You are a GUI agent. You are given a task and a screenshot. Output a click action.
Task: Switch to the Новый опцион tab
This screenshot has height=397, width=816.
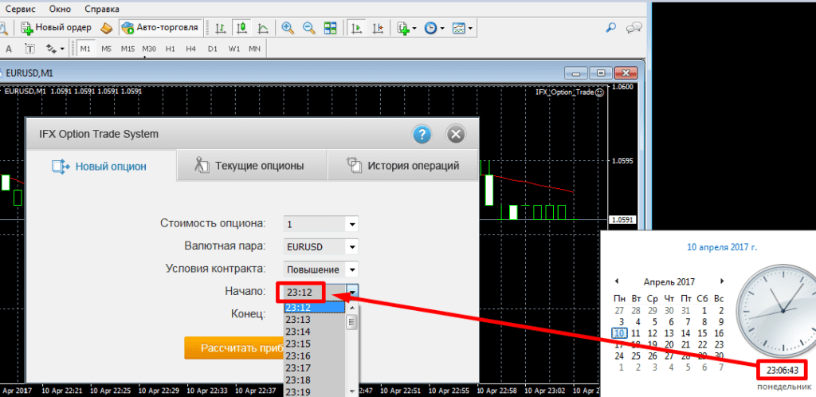pos(101,166)
